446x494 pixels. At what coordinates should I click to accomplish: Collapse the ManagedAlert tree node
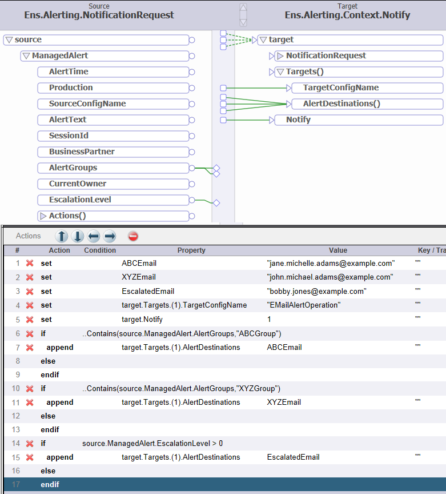pos(26,56)
